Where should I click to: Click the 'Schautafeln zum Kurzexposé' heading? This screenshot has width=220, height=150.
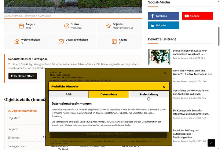28,59
